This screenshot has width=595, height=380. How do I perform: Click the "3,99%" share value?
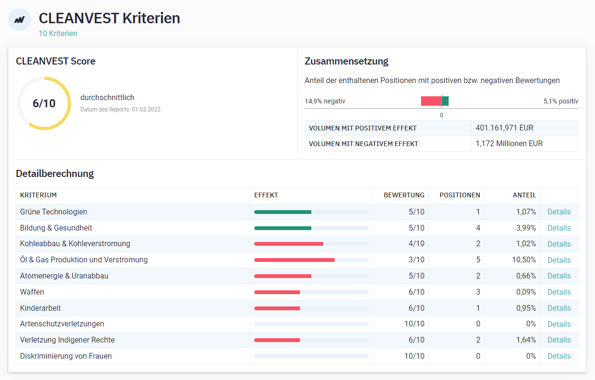click(526, 228)
